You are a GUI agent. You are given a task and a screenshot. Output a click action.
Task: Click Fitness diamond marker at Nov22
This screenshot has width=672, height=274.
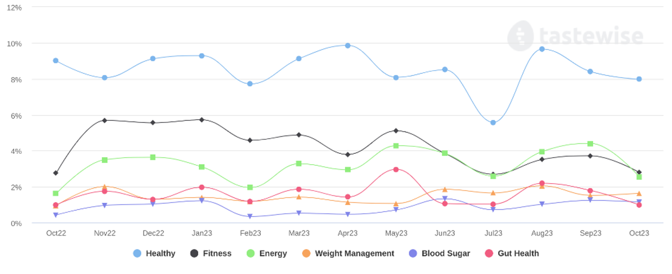[104, 120]
